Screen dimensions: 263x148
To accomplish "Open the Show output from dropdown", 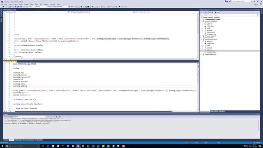I will click(x=30, y=117).
